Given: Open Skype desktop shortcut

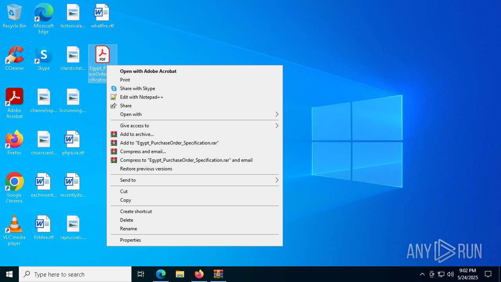Looking at the screenshot, I should (x=43, y=59).
